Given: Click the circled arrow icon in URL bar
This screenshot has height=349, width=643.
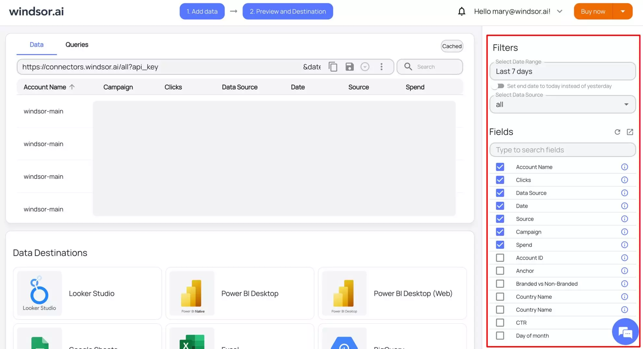Looking at the screenshot, I should coord(365,67).
